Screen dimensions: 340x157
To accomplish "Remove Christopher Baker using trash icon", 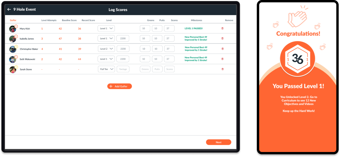I will pyautogui.click(x=222, y=49).
